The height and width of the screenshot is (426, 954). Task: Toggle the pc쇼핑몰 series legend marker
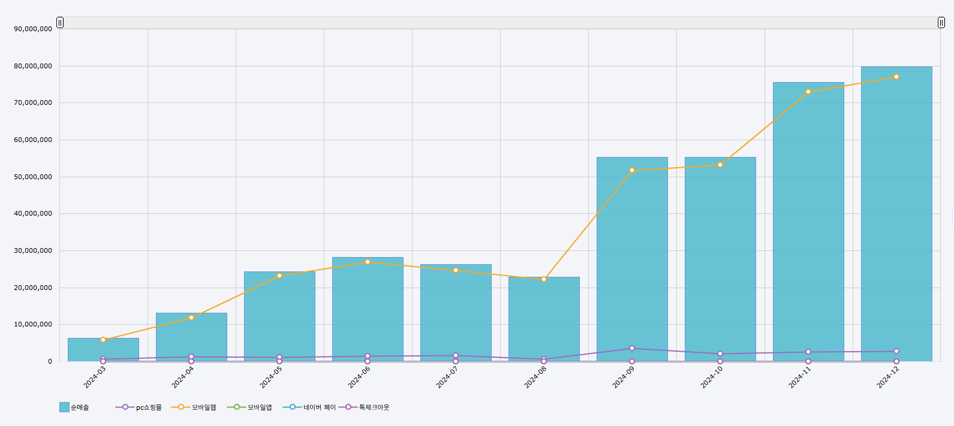point(125,407)
